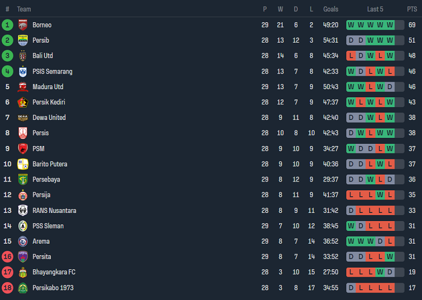Click the PSM red team logo
This screenshot has width=422, height=300.
click(x=23, y=149)
